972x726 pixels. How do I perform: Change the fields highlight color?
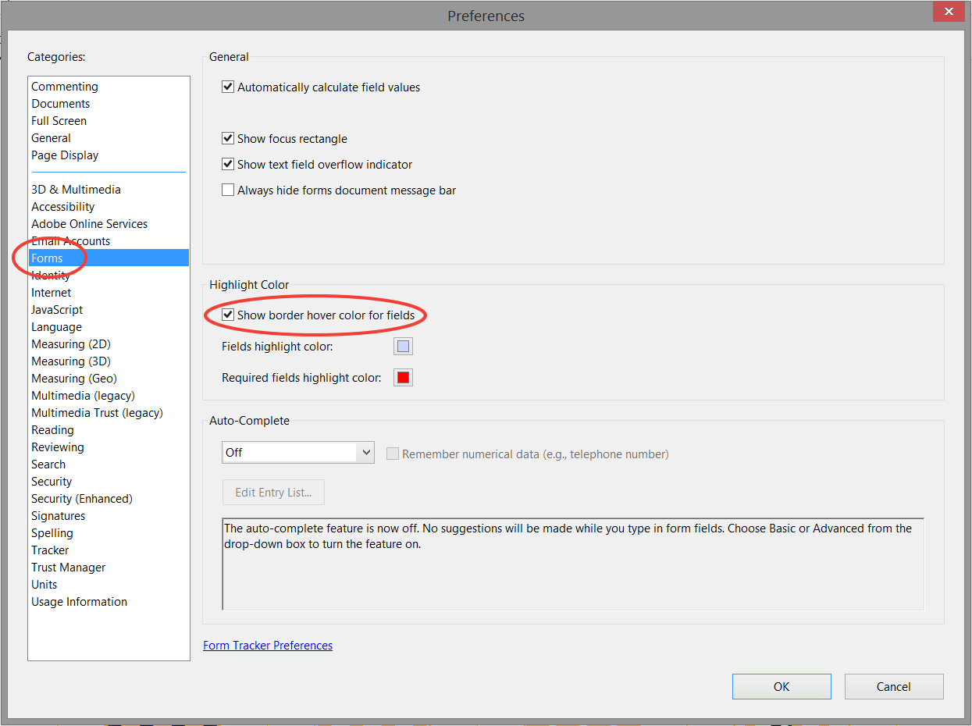(403, 346)
